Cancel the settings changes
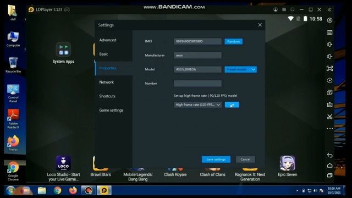 245,159
